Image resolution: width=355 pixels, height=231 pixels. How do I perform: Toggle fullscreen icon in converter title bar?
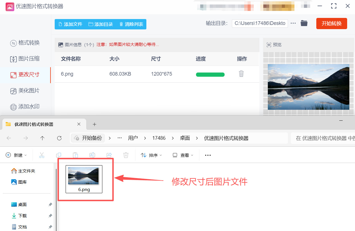[x=334, y=6]
